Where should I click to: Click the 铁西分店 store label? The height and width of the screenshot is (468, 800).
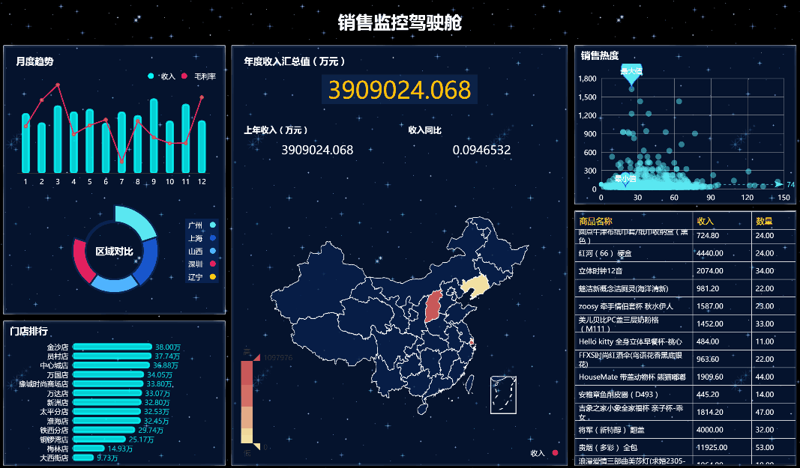click(x=54, y=431)
